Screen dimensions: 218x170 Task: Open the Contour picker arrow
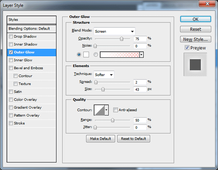pos(106,110)
